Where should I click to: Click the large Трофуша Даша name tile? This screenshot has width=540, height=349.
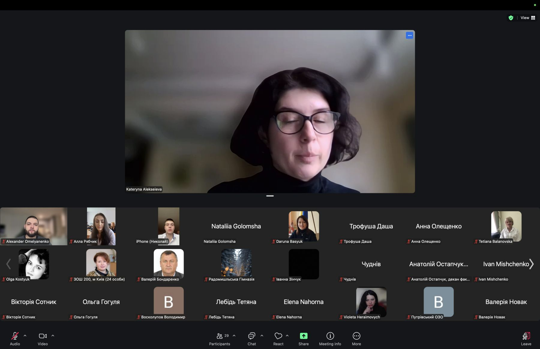point(371,226)
